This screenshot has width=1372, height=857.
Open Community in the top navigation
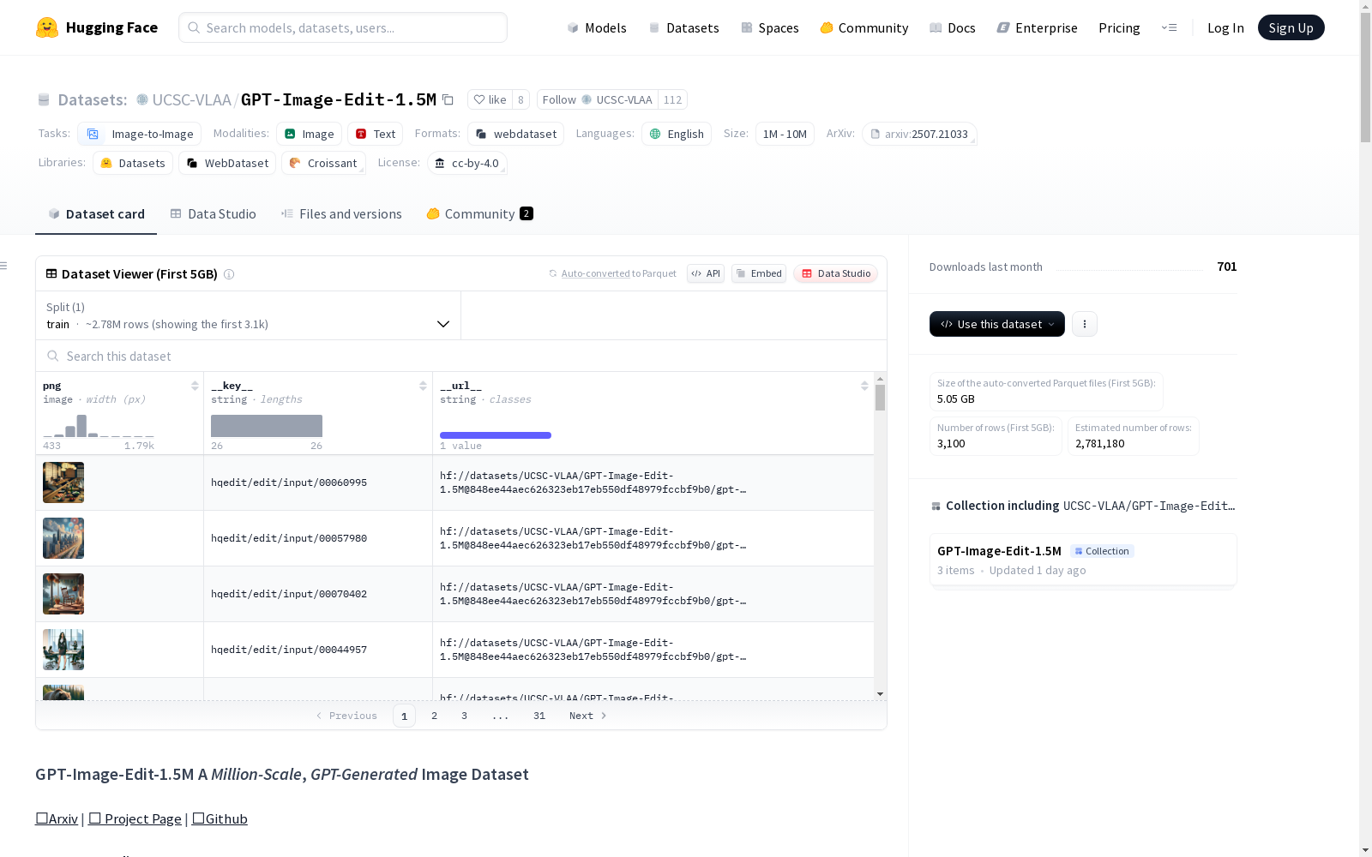864,27
